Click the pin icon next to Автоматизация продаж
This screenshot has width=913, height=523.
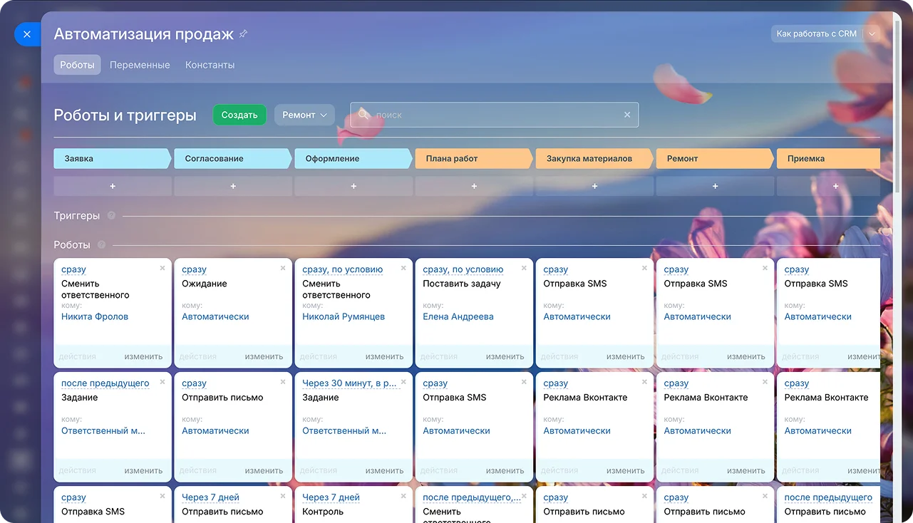(x=244, y=34)
